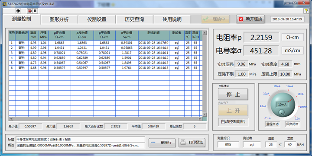Toggle the 回路闭合 loop closed switch
Image resolution: width=312 pixels, height=156 pixels.
(x=292, y=124)
